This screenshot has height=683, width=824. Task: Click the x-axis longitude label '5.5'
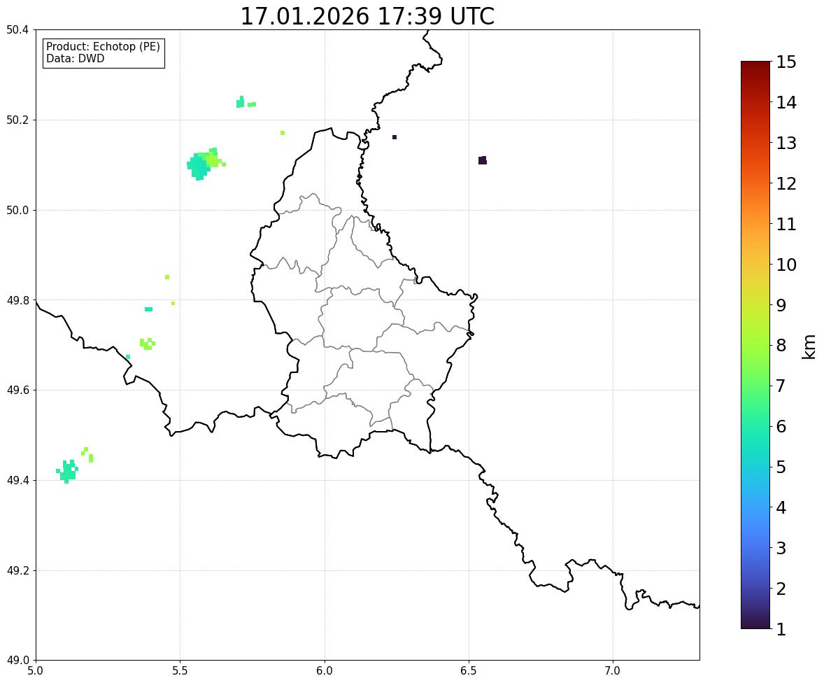(x=180, y=671)
